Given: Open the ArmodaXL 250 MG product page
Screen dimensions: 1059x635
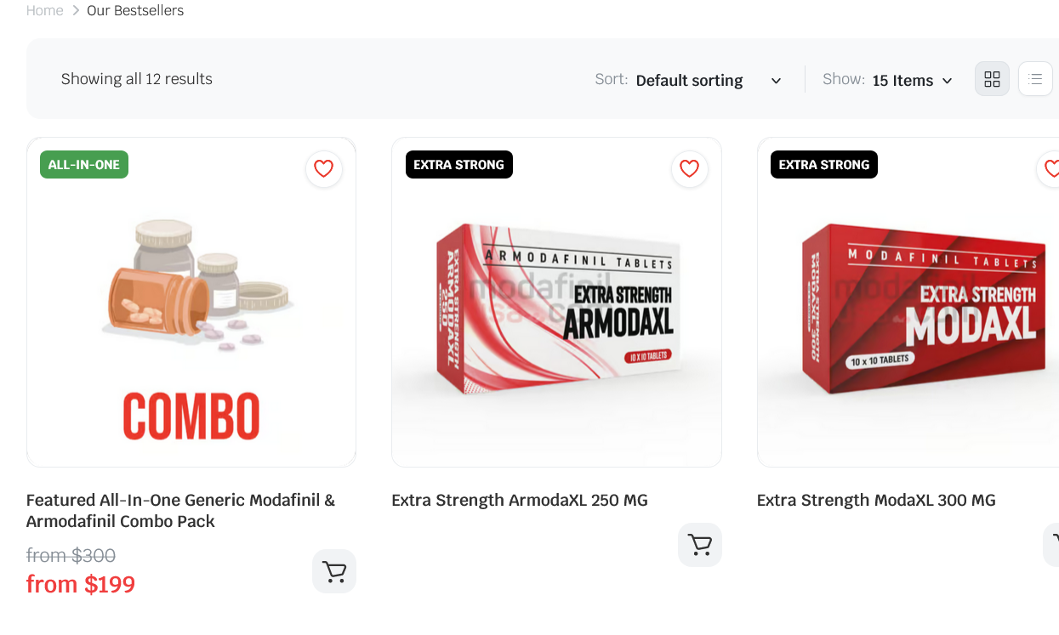Looking at the screenshot, I should 520,500.
